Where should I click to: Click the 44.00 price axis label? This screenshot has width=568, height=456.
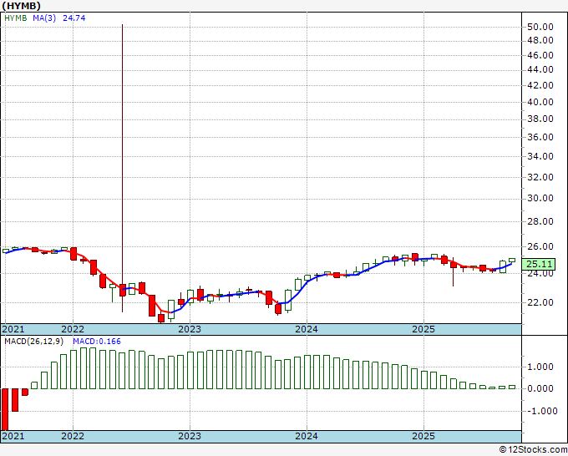tap(540, 69)
